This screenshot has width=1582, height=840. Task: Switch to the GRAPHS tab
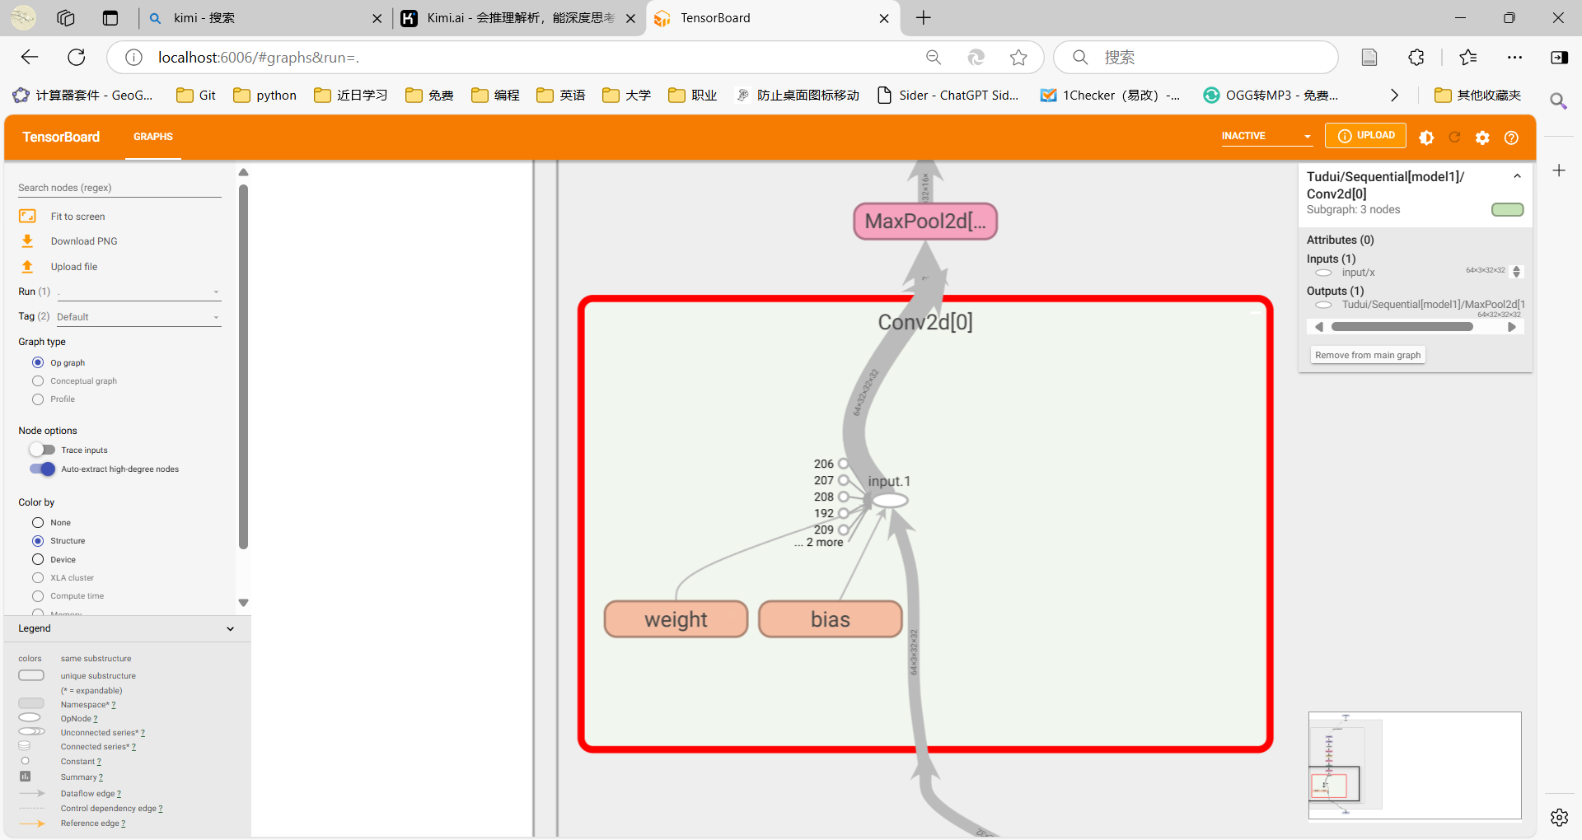tap(153, 137)
